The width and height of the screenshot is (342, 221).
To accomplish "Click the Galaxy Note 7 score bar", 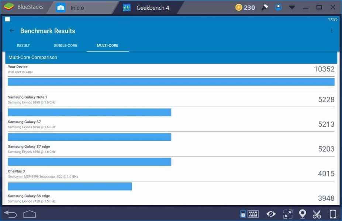I will tap(89, 112).
